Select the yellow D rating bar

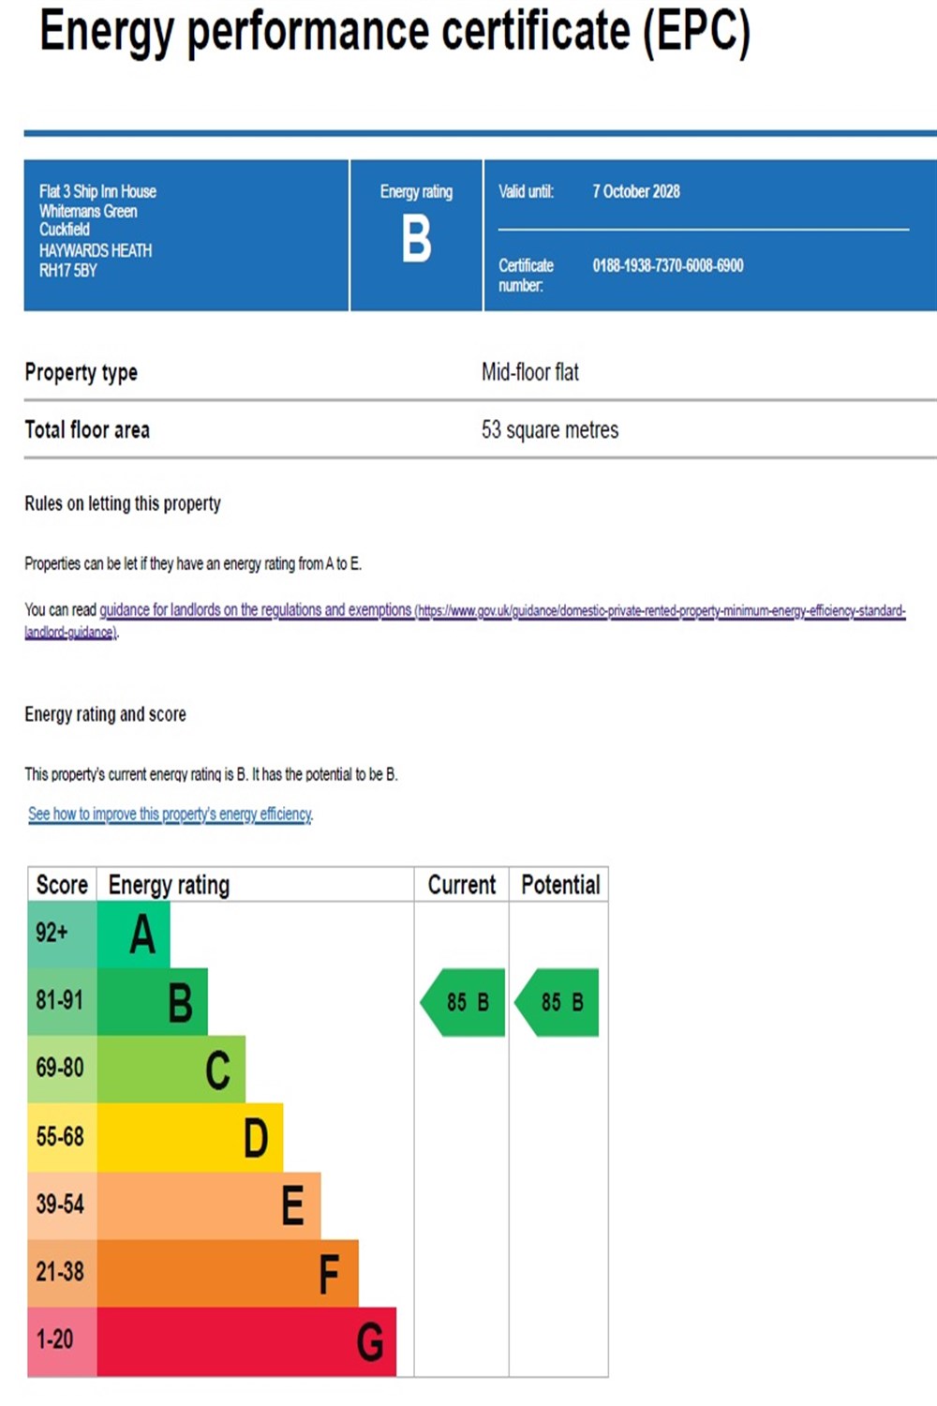(x=190, y=1137)
